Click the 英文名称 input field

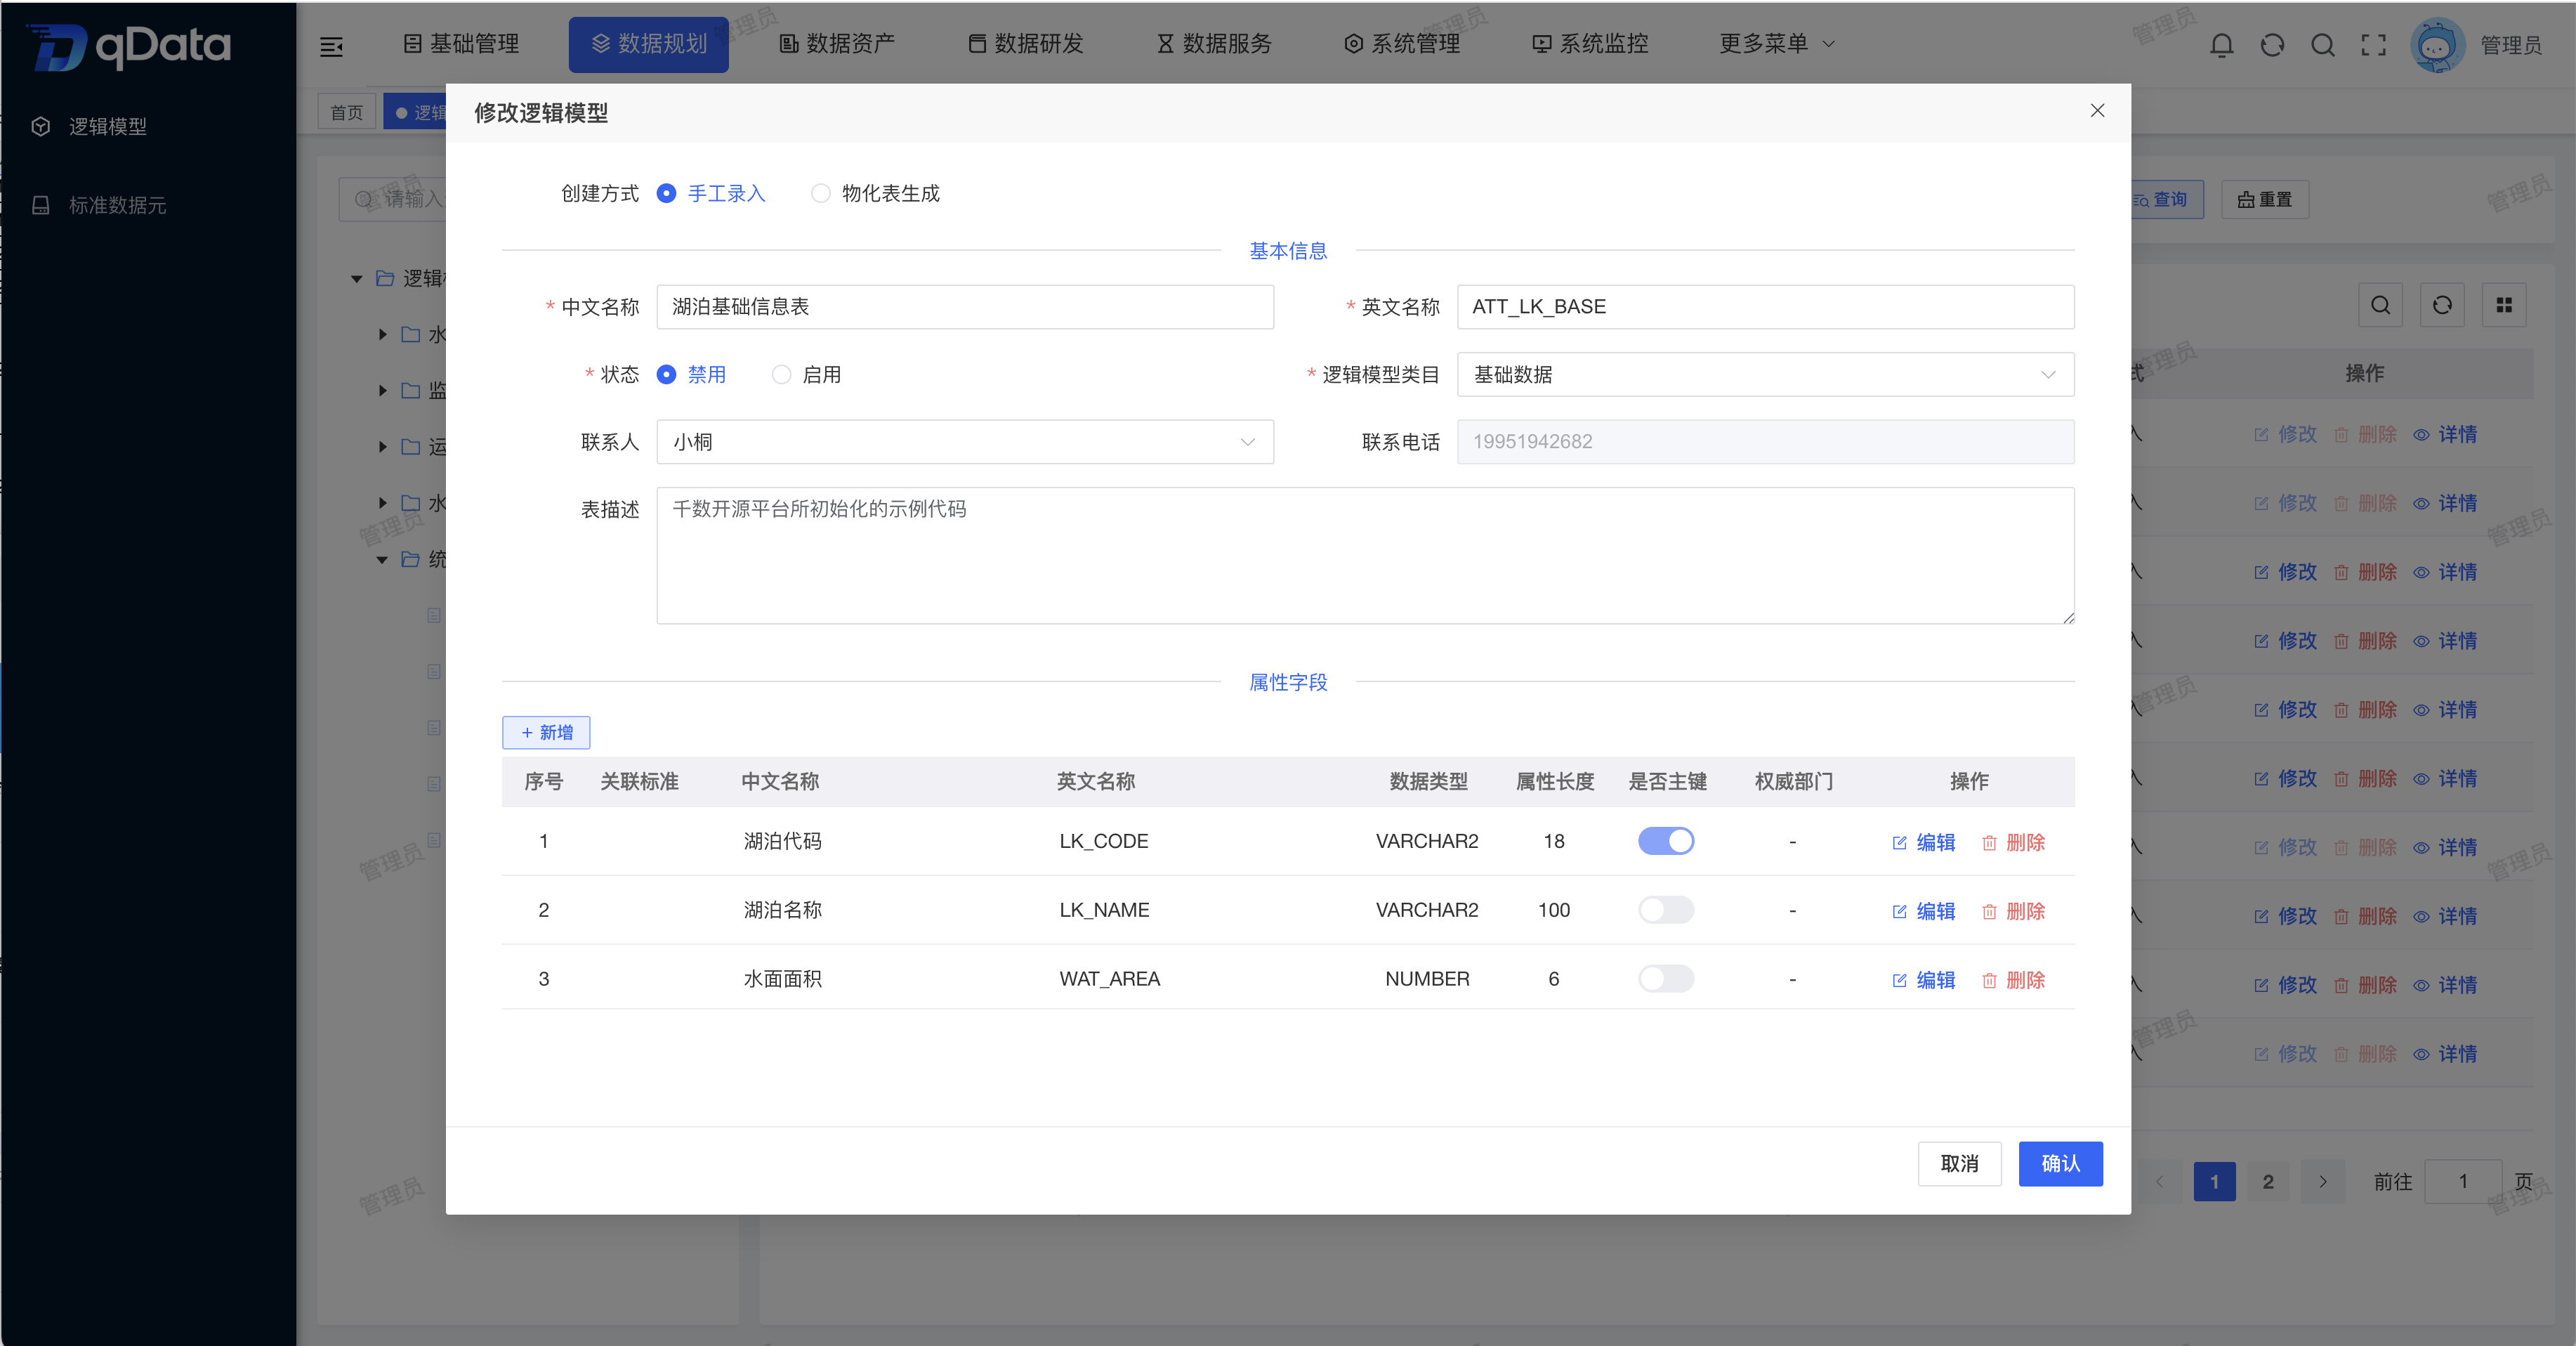(1765, 307)
